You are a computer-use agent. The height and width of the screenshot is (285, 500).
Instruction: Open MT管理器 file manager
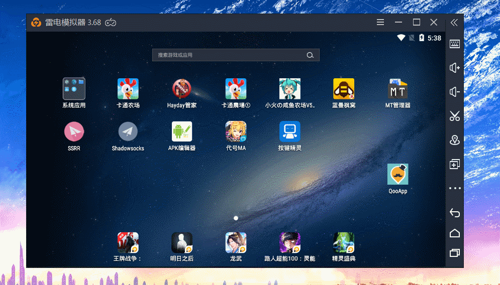click(x=397, y=89)
